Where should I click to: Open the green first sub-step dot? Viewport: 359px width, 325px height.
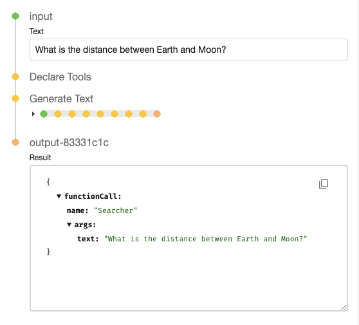pos(44,114)
